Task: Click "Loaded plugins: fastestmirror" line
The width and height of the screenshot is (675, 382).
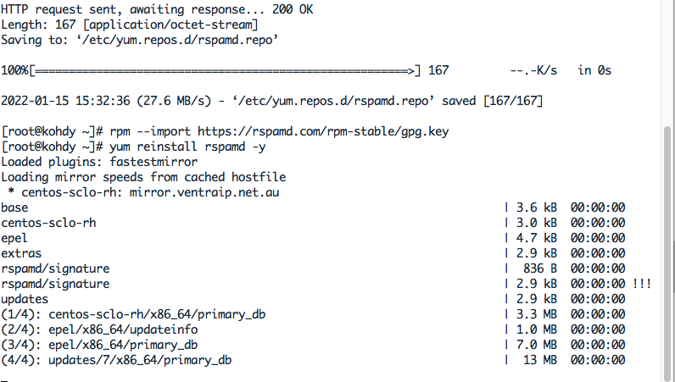Action: click(99, 162)
